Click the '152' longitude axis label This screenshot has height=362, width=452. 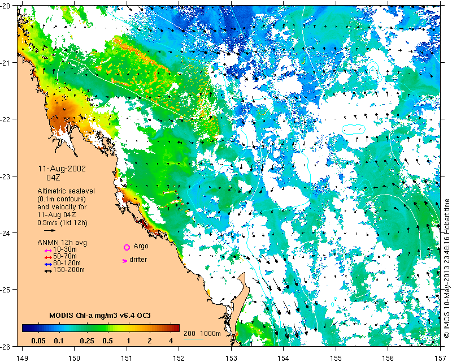(179, 358)
